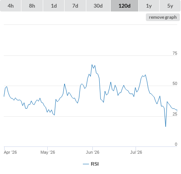The height and width of the screenshot is (174, 181).
Task: Choose the 1d time range tab
Action: (54, 6)
